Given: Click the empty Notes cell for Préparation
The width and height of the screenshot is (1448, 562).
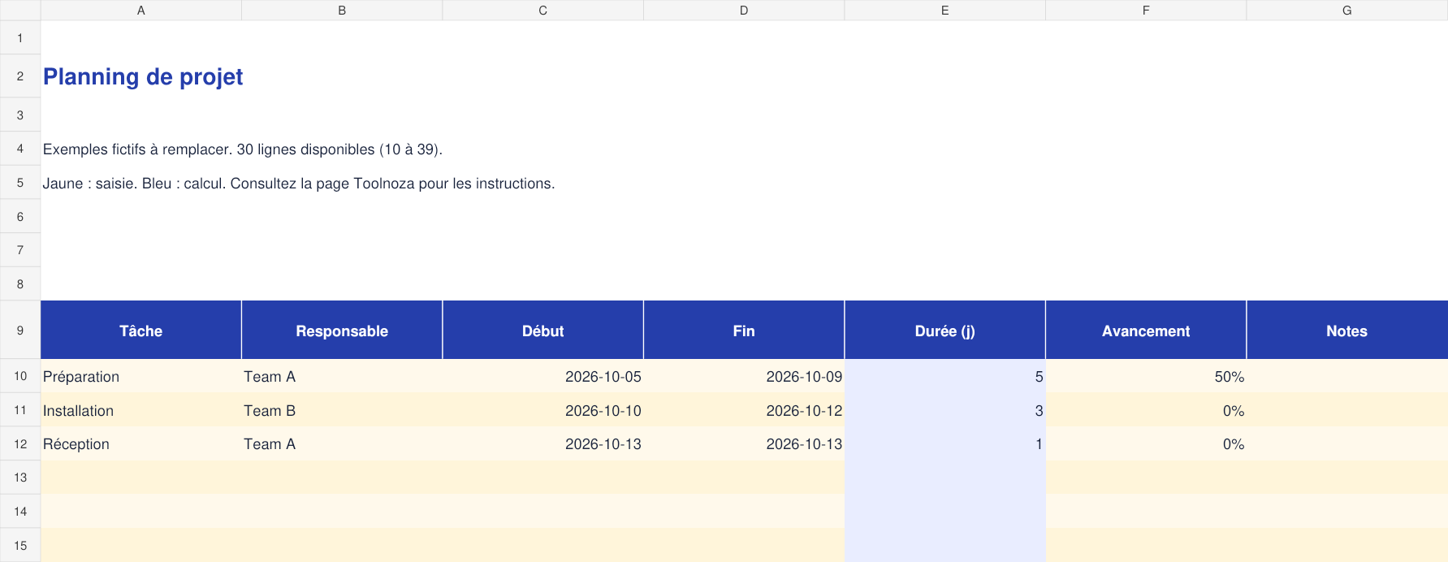Looking at the screenshot, I should coord(1347,377).
